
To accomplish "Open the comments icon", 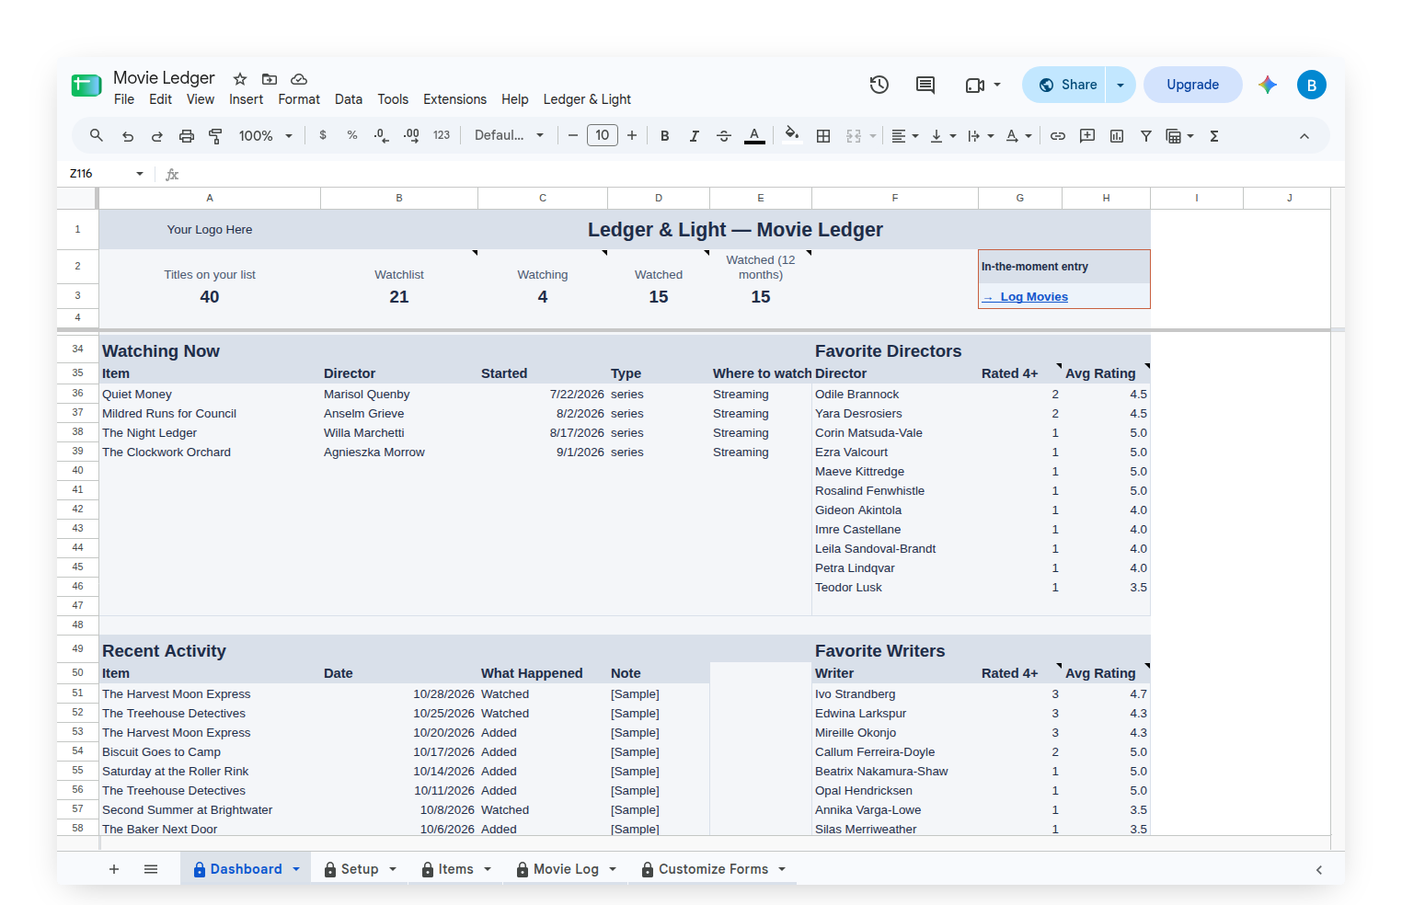I will (925, 85).
